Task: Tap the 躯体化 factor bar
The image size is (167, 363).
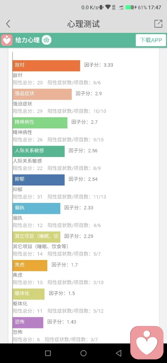Action: 29,294
